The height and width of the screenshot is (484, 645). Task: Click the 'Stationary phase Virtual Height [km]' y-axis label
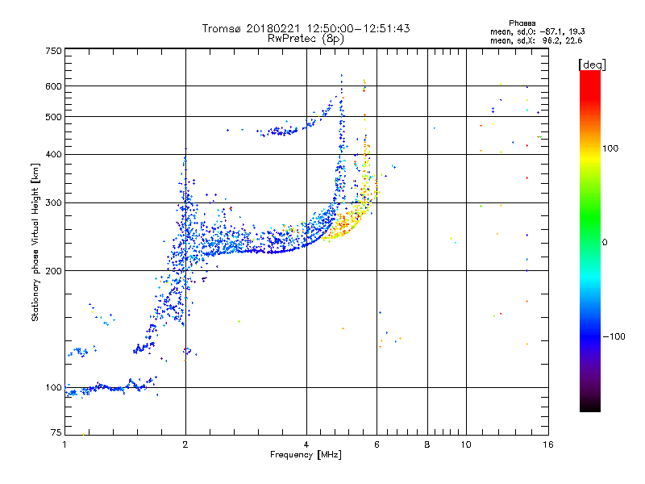tap(35, 243)
